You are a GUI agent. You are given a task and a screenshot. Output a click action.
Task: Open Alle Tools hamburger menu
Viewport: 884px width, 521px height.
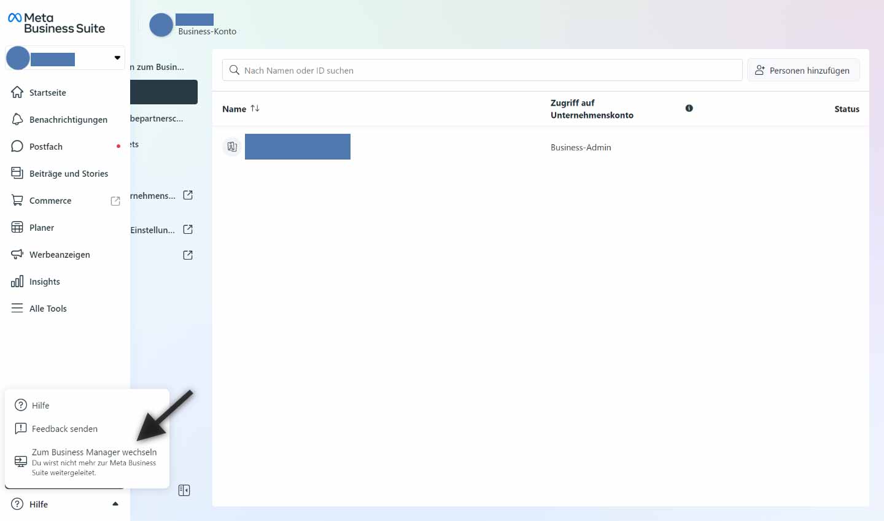click(x=17, y=309)
